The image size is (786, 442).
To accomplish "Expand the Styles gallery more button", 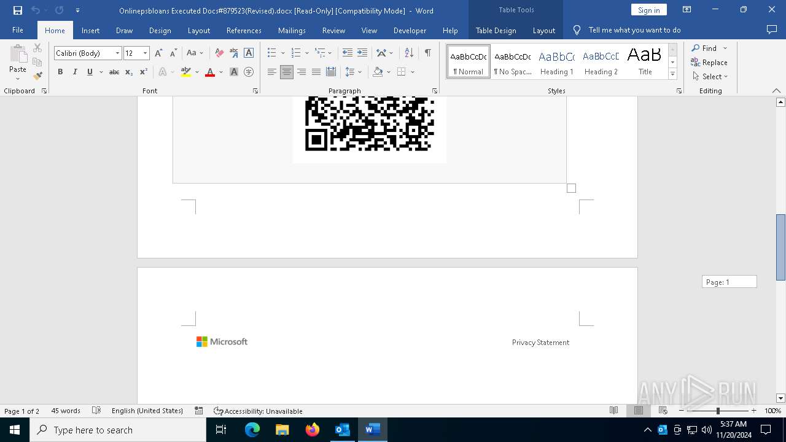I will pos(672,74).
